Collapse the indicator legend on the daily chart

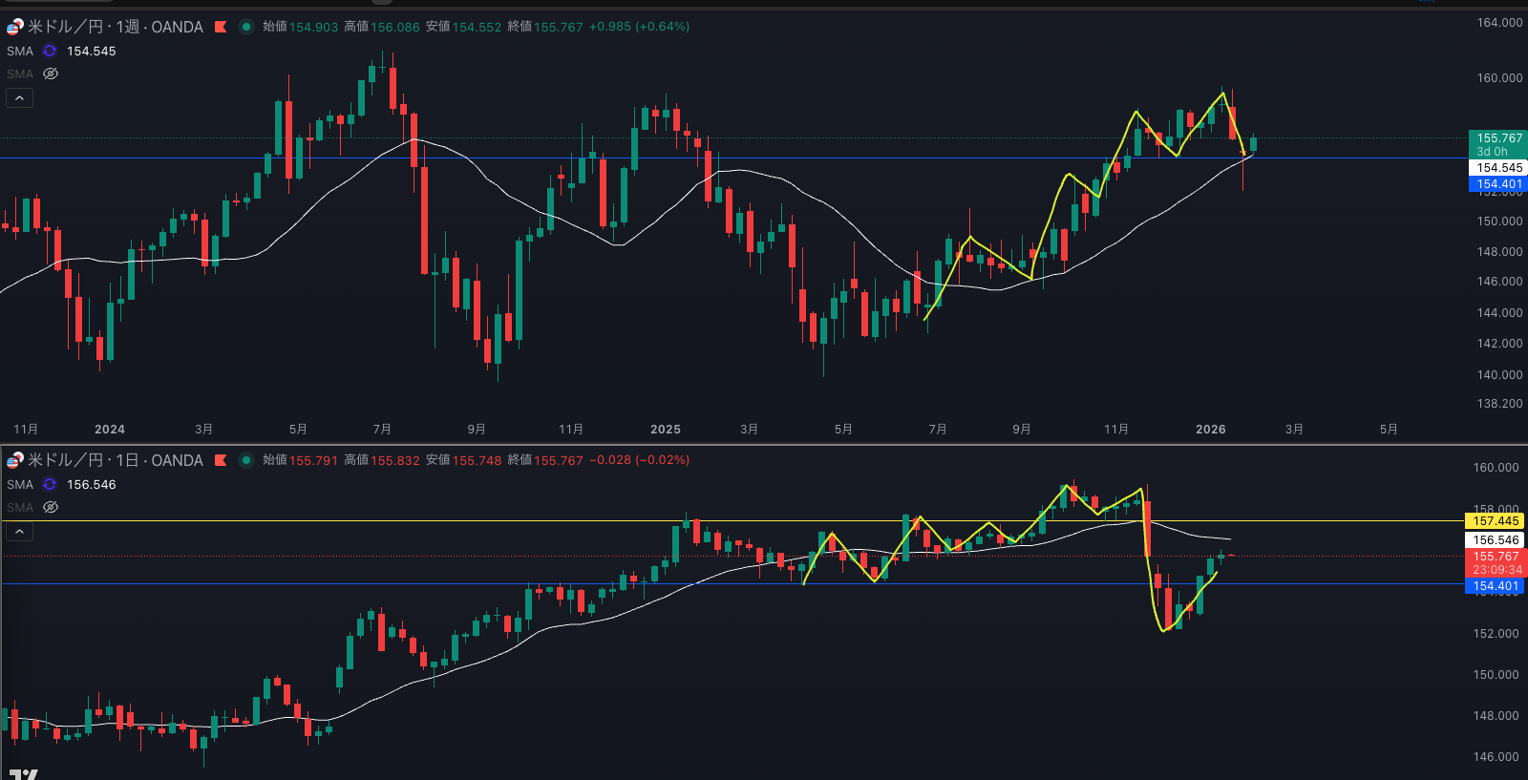(x=19, y=532)
